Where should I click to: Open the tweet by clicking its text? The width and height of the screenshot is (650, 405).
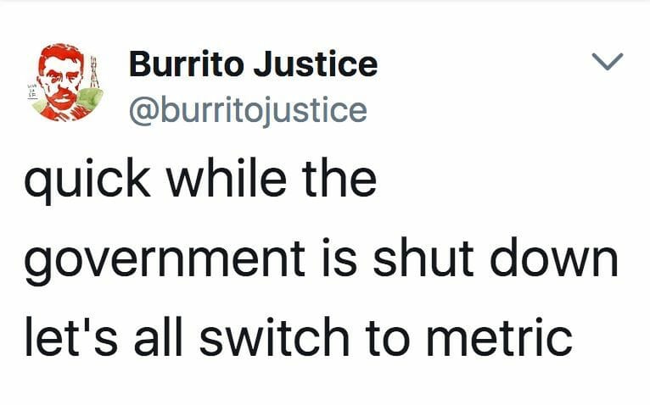tap(322, 258)
